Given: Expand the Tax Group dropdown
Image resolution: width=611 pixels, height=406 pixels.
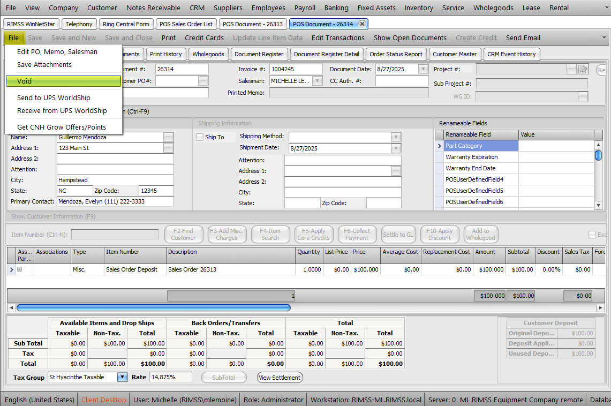Looking at the screenshot, I should pos(122,377).
